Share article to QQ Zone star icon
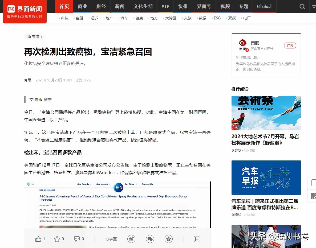Viewport: 316px width, 248px height. click(x=169, y=239)
